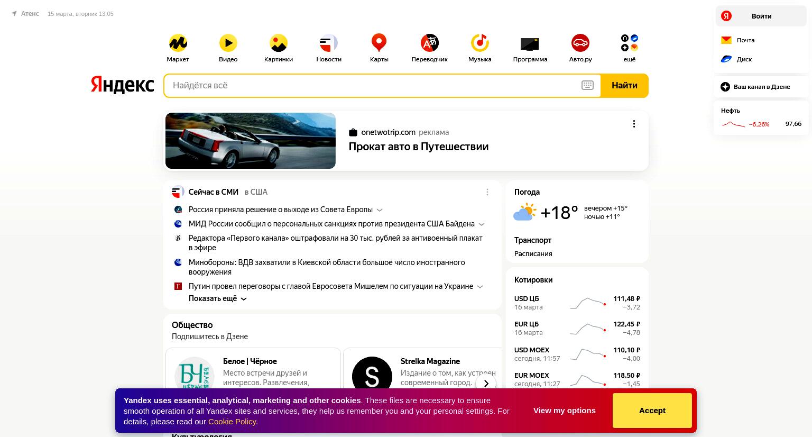Image resolution: width=812 pixels, height=437 pixels.
Task: Click the Yandex logo
Action: (122, 85)
